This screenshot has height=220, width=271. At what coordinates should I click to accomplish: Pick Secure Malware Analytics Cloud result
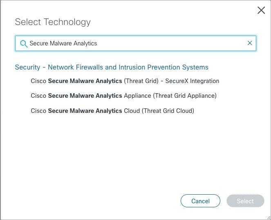[112, 111]
